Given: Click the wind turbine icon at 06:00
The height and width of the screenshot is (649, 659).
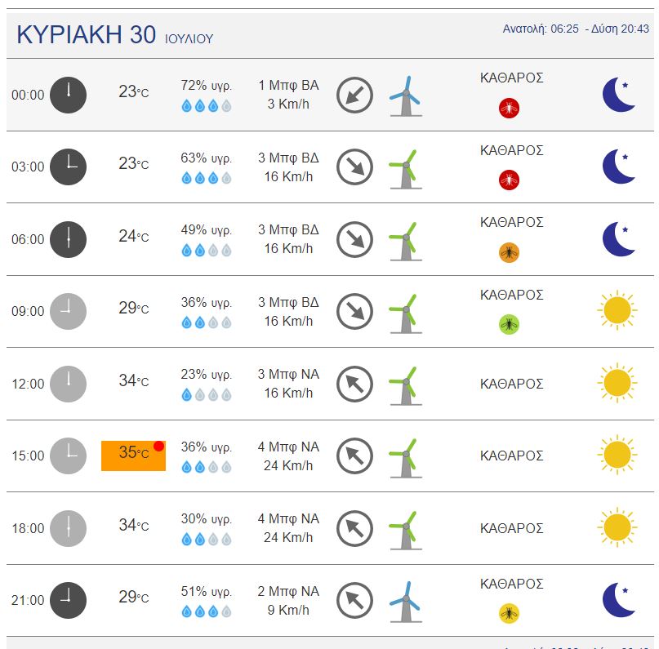Looking at the screenshot, I should point(404,240).
